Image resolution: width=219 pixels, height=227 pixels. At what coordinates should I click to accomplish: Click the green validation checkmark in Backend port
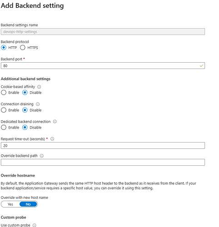pyautogui.click(x=201, y=66)
